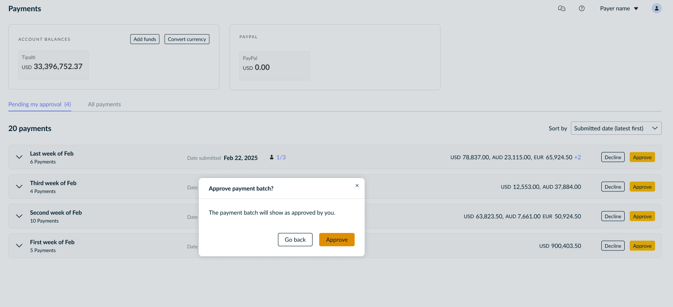Expand the Third week of Feb batch

(x=19, y=187)
